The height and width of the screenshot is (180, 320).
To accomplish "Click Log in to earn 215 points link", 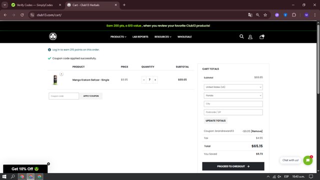I will point(75,49).
